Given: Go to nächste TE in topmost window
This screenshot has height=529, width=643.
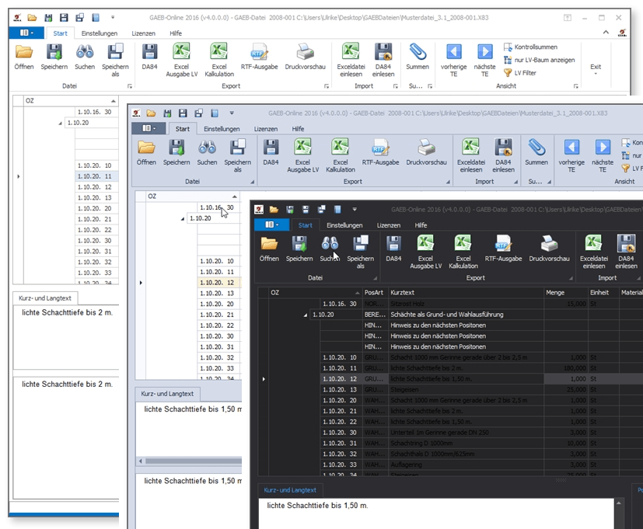Looking at the screenshot, I should point(484,53).
